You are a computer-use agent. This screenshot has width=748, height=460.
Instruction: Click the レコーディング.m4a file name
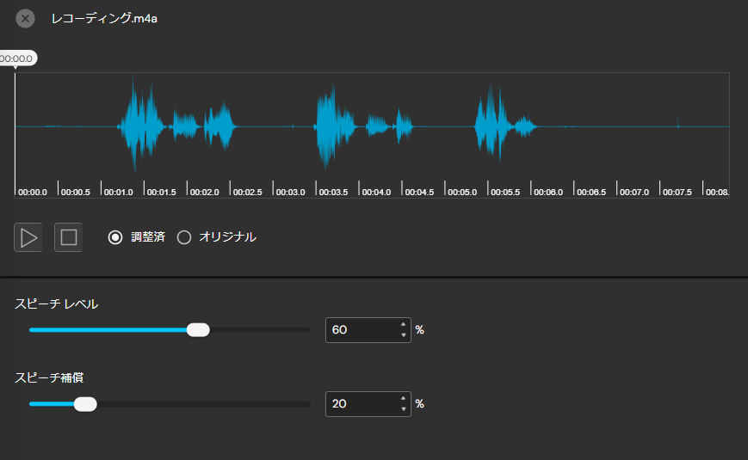click(x=104, y=19)
